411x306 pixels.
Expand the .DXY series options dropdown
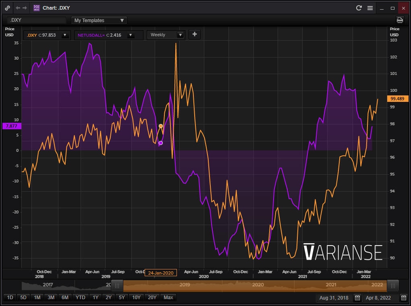coord(64,35)
